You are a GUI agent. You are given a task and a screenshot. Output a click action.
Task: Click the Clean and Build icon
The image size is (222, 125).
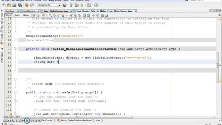(x=77, y=5)
